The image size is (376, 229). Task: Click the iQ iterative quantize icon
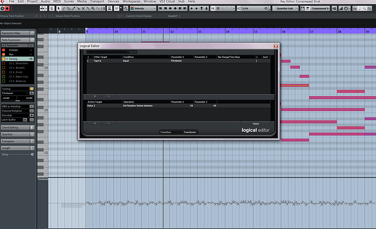pyautogui.click(x=239, y=8)
